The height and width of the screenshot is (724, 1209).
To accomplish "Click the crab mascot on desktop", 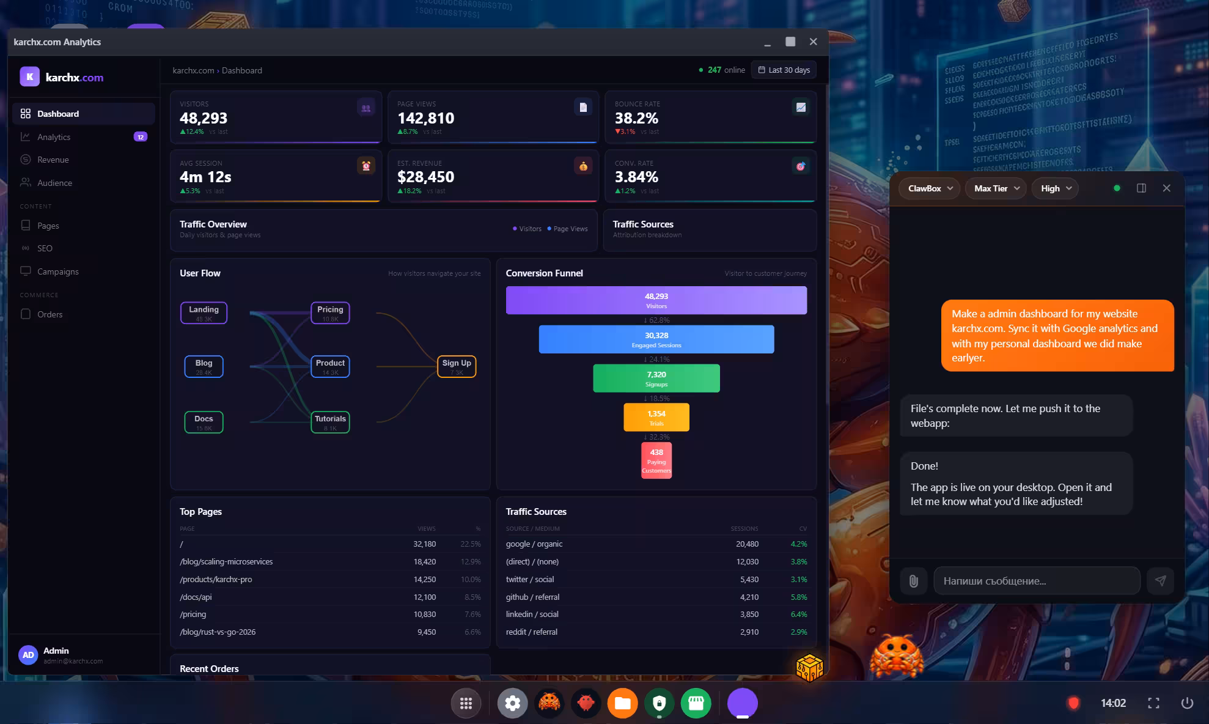I will (x=896, y=657).
